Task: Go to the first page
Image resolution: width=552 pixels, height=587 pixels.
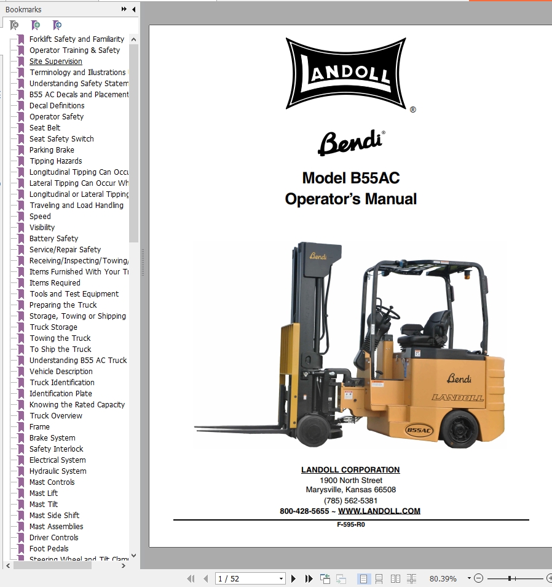Action: click(x=191, y=579)
